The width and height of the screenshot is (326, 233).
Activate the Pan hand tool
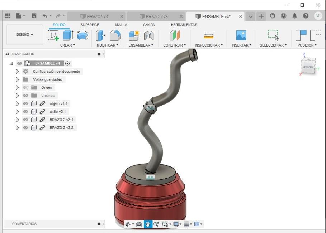click(148, 224)
